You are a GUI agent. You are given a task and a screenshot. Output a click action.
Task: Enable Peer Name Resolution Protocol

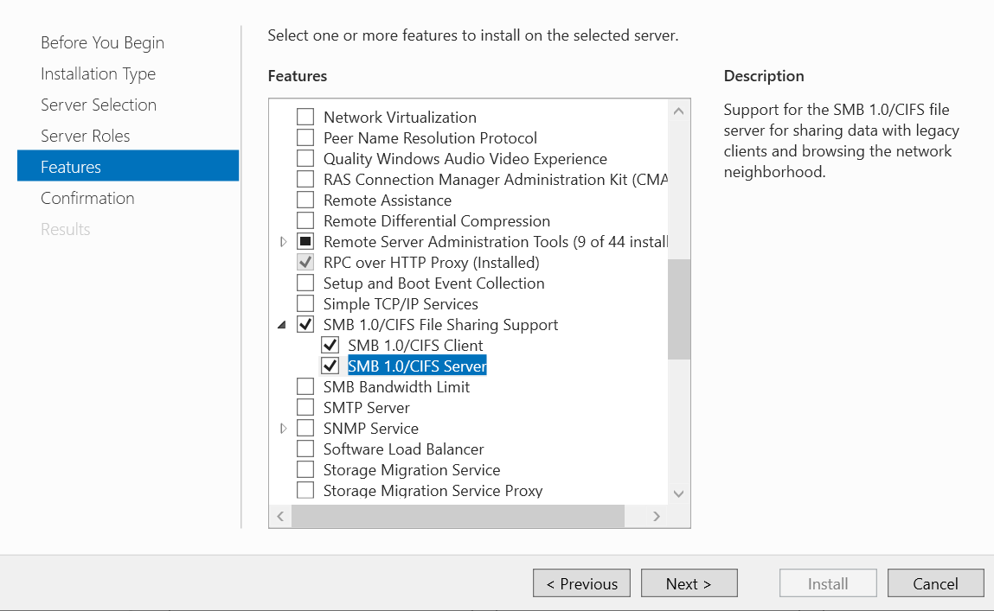(x=305, y=137)
